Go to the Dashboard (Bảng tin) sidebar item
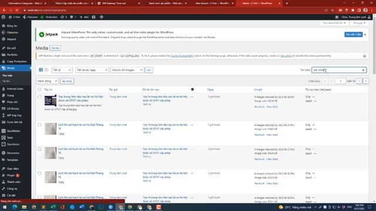 click(12, 26)
